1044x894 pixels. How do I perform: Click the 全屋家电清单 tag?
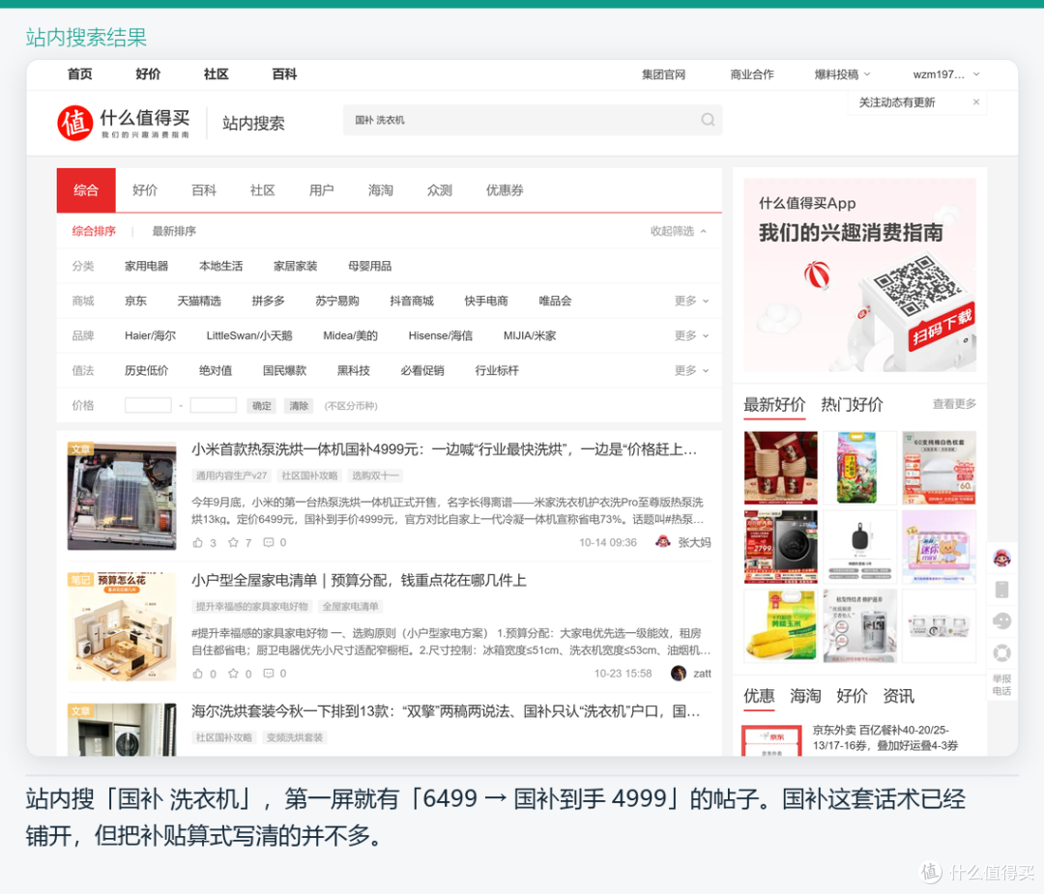350,606
